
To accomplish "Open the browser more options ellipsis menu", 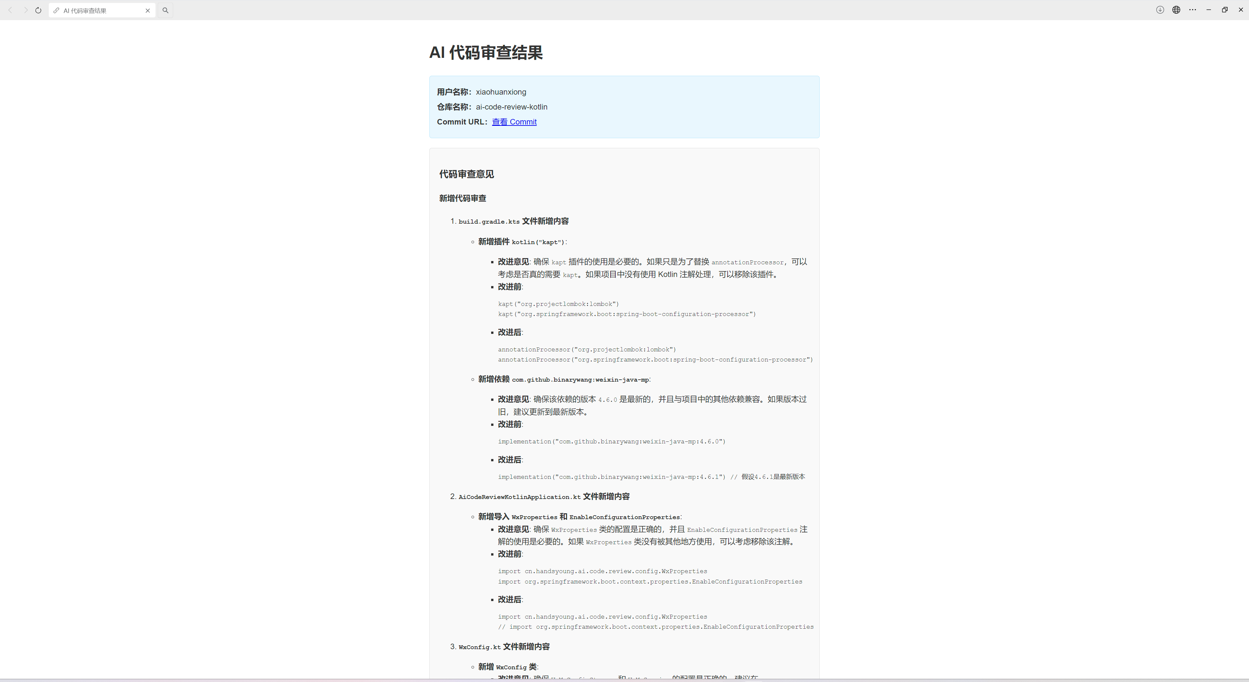I will [x=1193, y=10].
